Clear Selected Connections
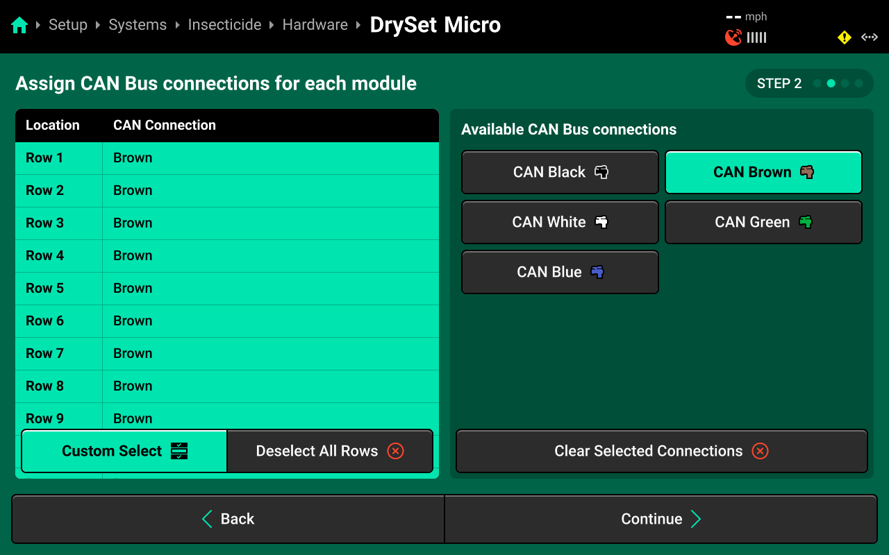 (662, 451)
